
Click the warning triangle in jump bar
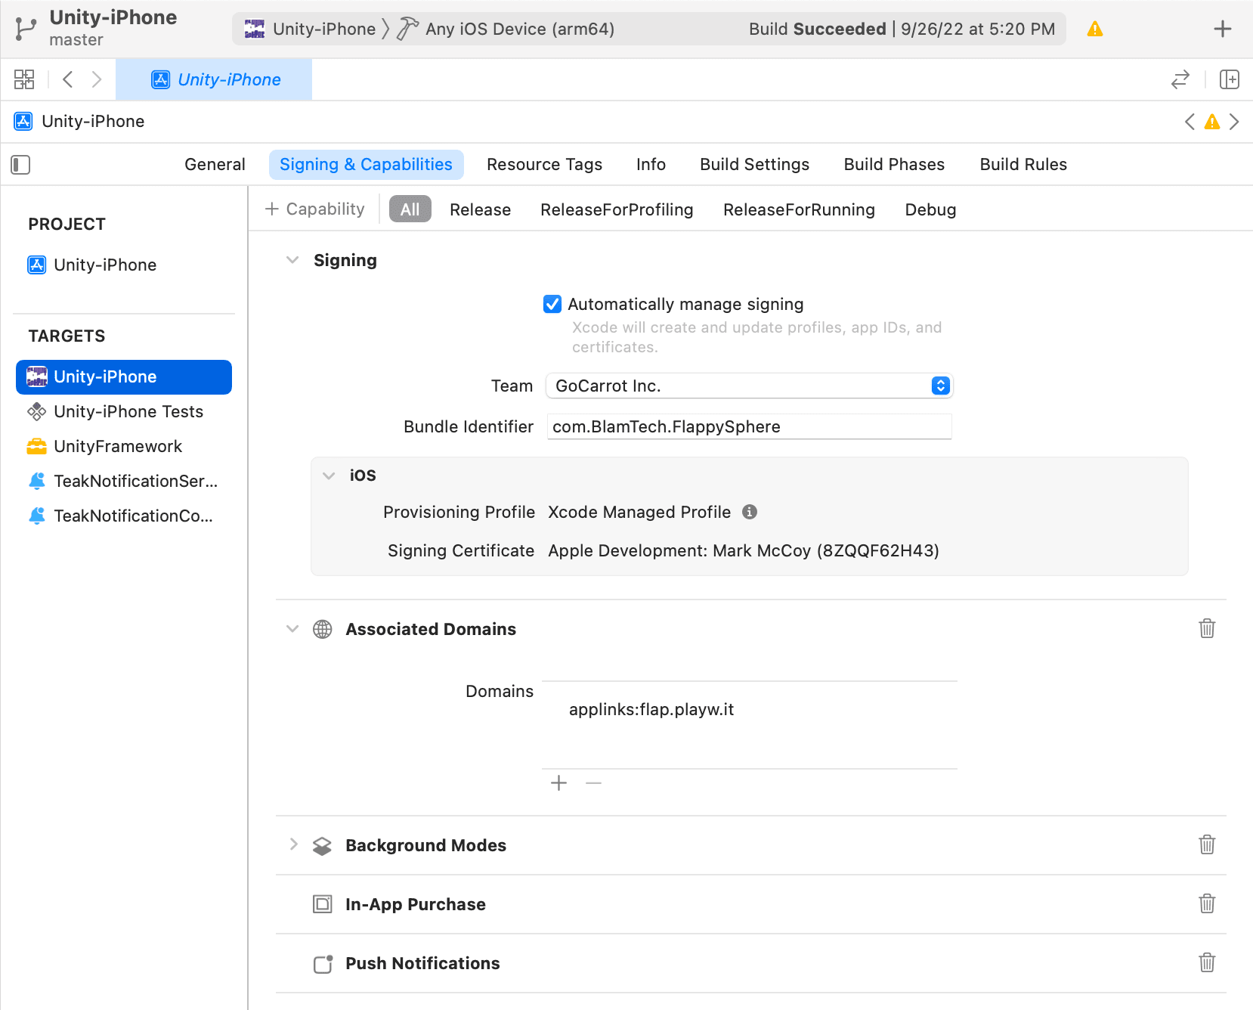coord(1211,122)
